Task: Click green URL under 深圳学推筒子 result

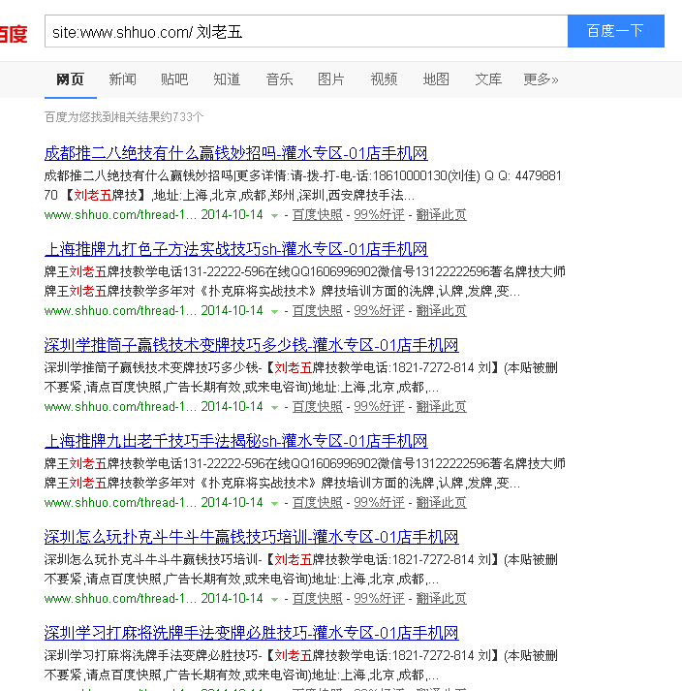Action: click(120, 406)
